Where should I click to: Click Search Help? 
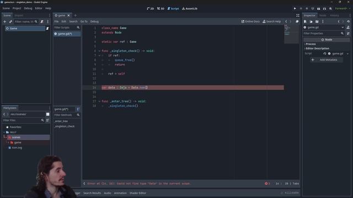(x=271, y=21)
